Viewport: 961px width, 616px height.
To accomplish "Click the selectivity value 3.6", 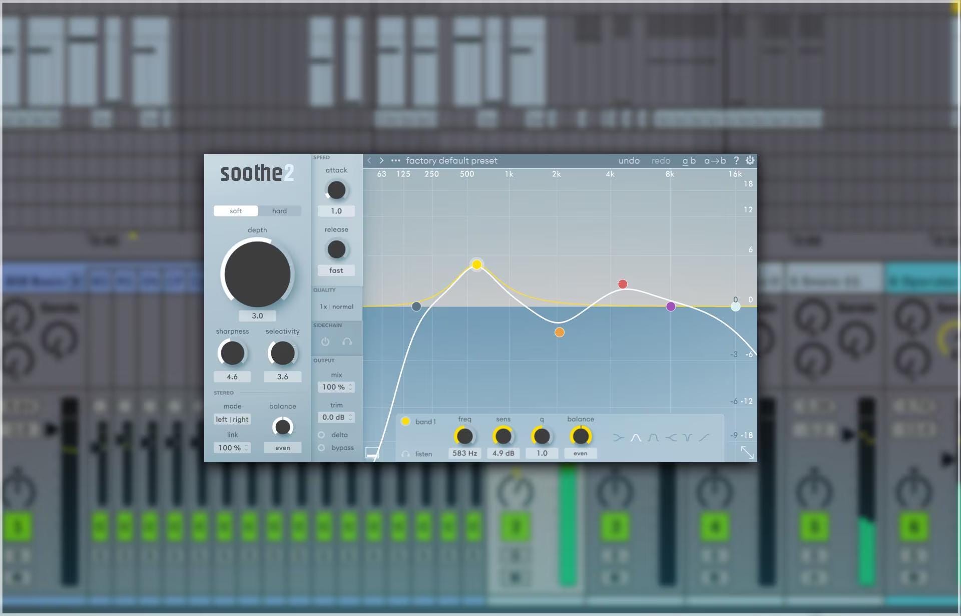I will click(282, 377).
